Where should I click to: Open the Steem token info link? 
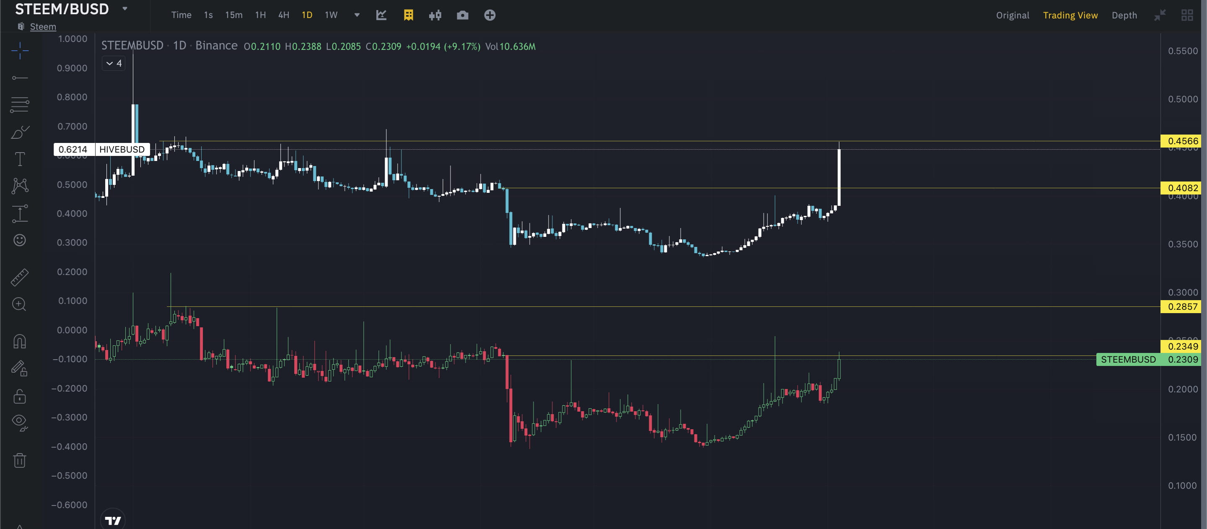tap(43, 27)
